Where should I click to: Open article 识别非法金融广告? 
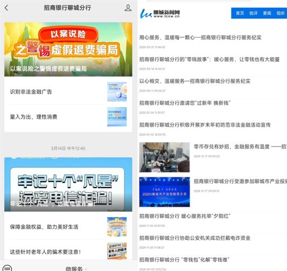pyautogui.click(x=31, y=92)
